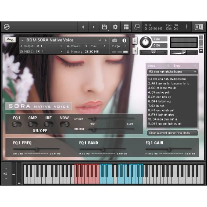Click the AUX button in the instrument header

201,46
